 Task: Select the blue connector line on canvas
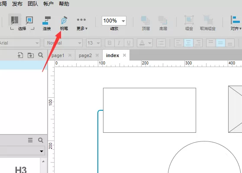coord(98,142)
